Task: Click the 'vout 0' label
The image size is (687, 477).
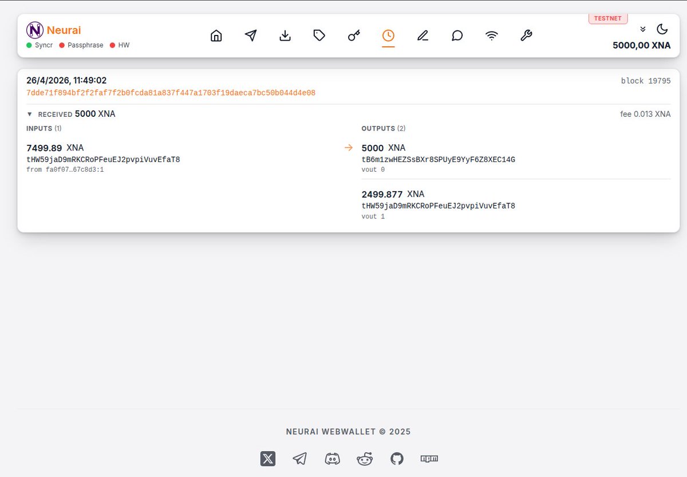Action: (373, 170)
